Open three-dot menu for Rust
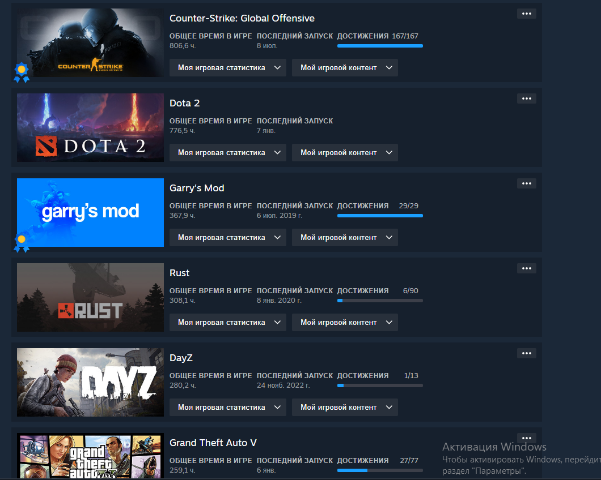This screenshot has height=480, width=601. [526, 269]
